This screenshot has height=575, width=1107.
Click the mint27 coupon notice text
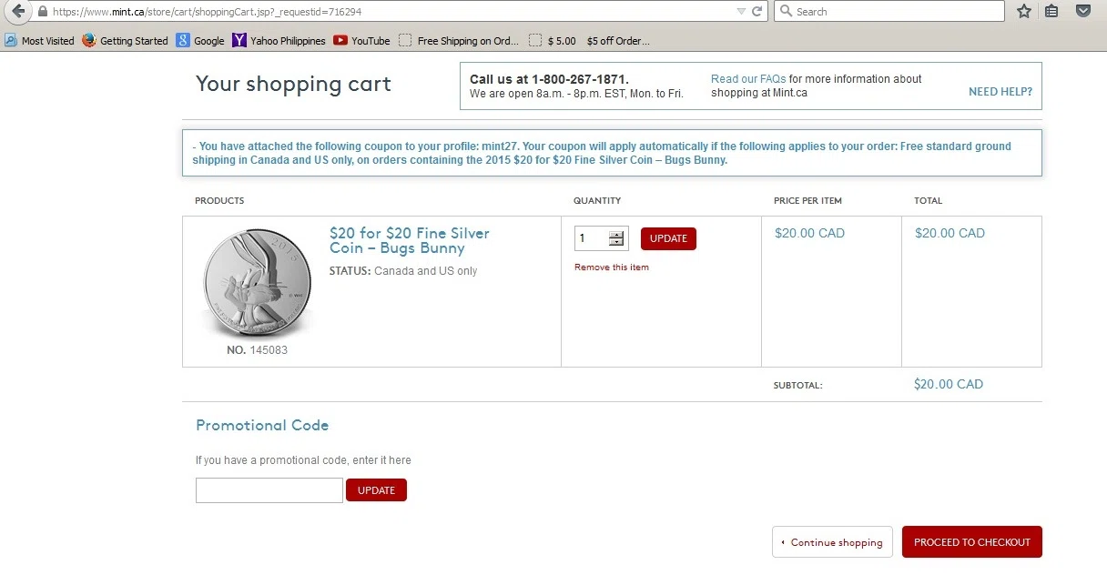602,153
